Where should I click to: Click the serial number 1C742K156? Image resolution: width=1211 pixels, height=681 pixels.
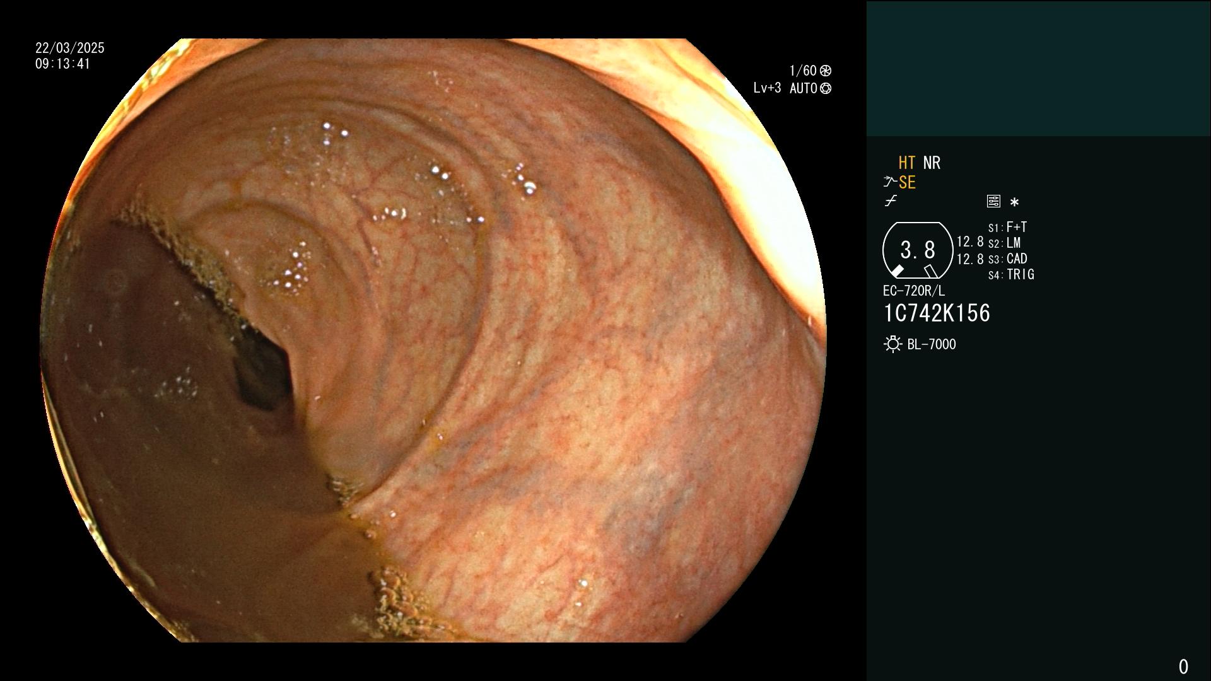[937, 313]
